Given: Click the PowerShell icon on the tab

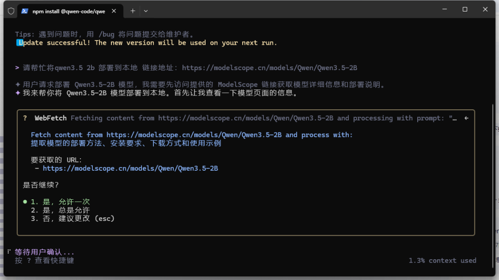Looking at the screenshot, I should pyautogui.click(x=25, y=11).
